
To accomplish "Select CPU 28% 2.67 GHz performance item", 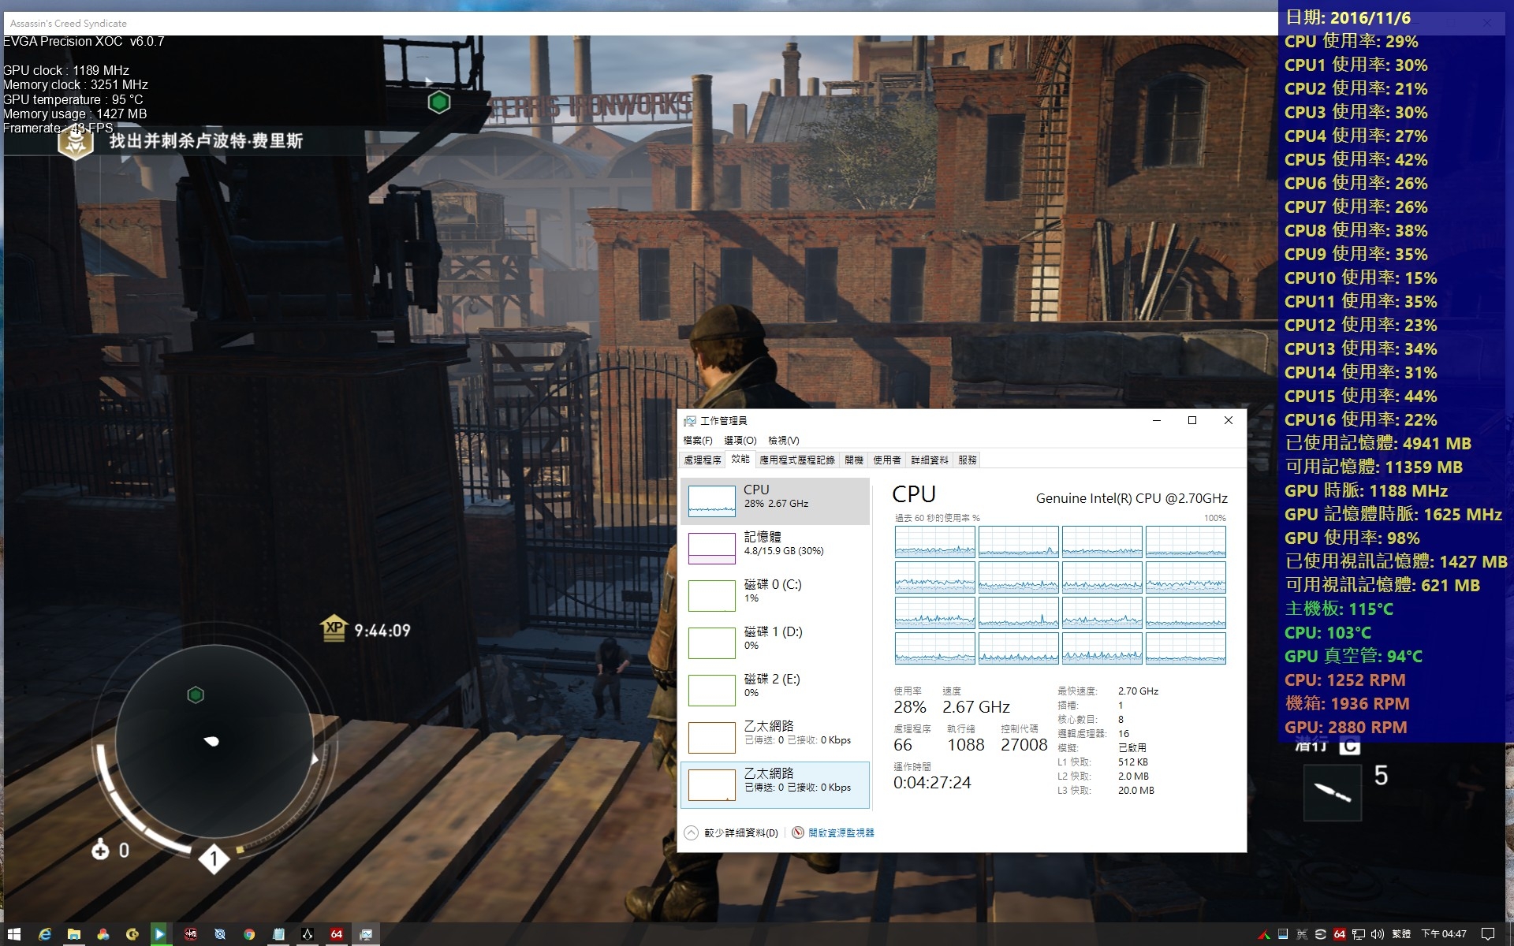I will [775, 501].
